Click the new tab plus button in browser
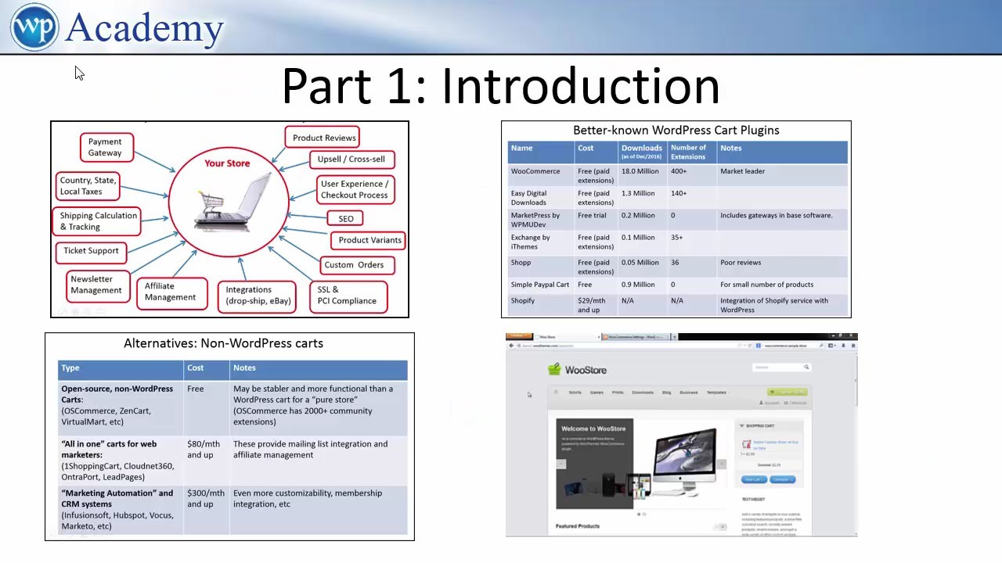Viewport: 1002px width, 563px height. point(675,337)
